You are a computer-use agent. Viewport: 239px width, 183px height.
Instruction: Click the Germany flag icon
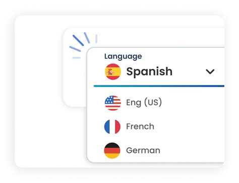(x=112, y=150)
